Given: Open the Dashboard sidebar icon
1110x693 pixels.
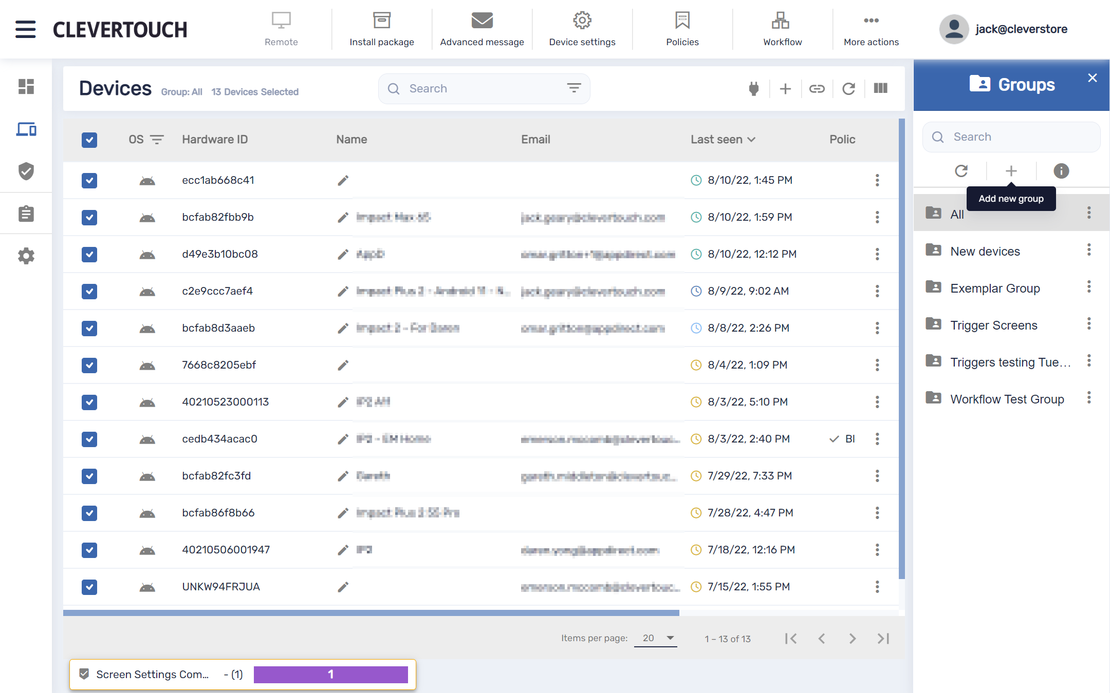Looking at the screenshot, I should click(x=26, y=86).
